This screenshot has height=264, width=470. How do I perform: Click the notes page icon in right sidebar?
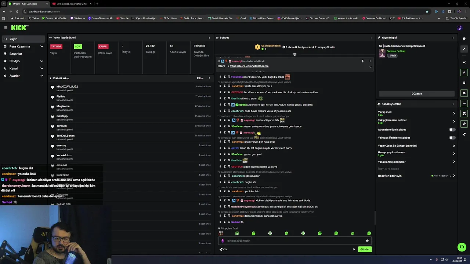coord(464,83)
